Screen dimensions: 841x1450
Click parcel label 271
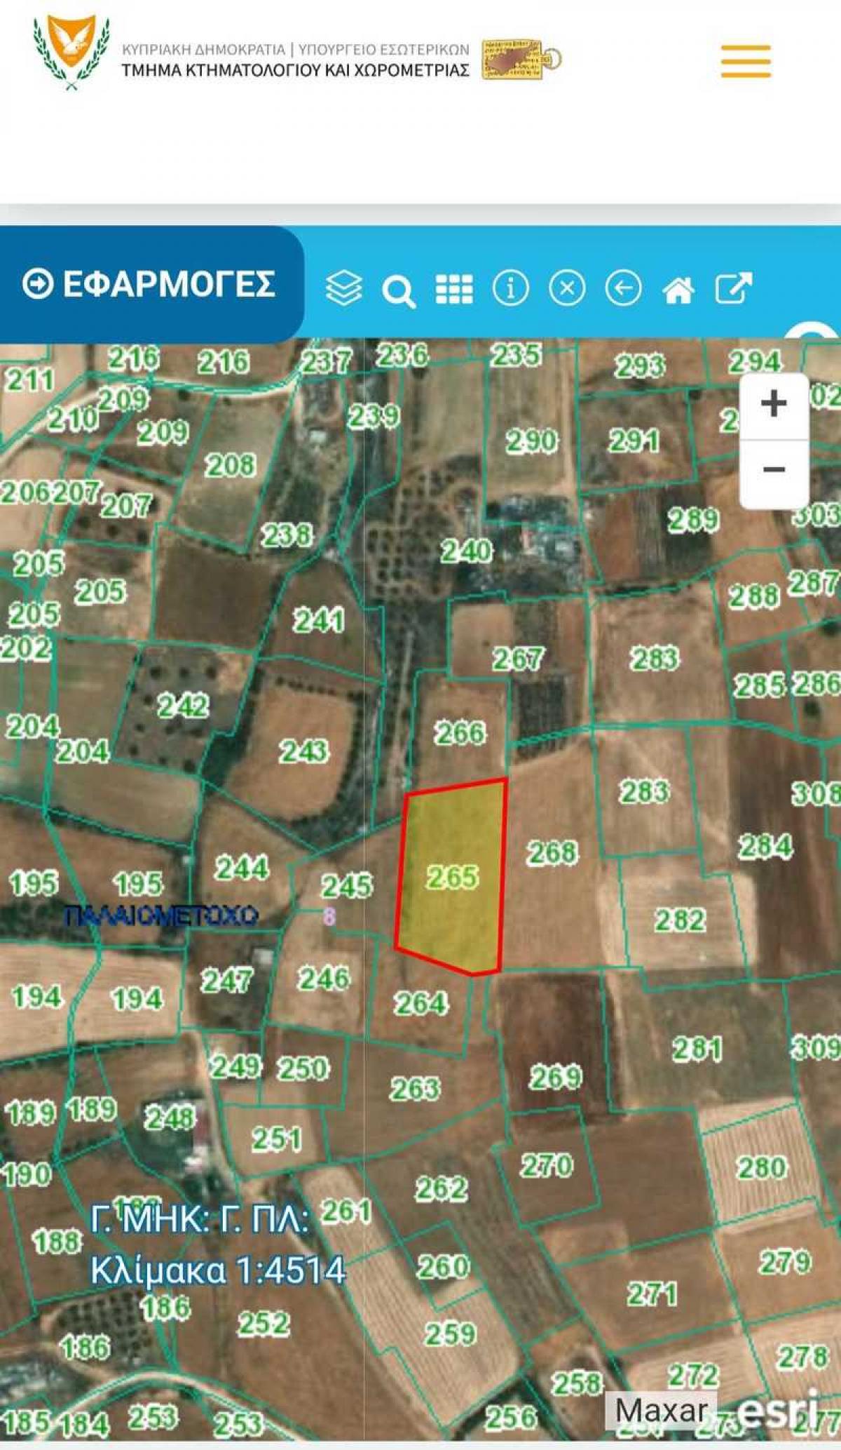pos(652,1294)
